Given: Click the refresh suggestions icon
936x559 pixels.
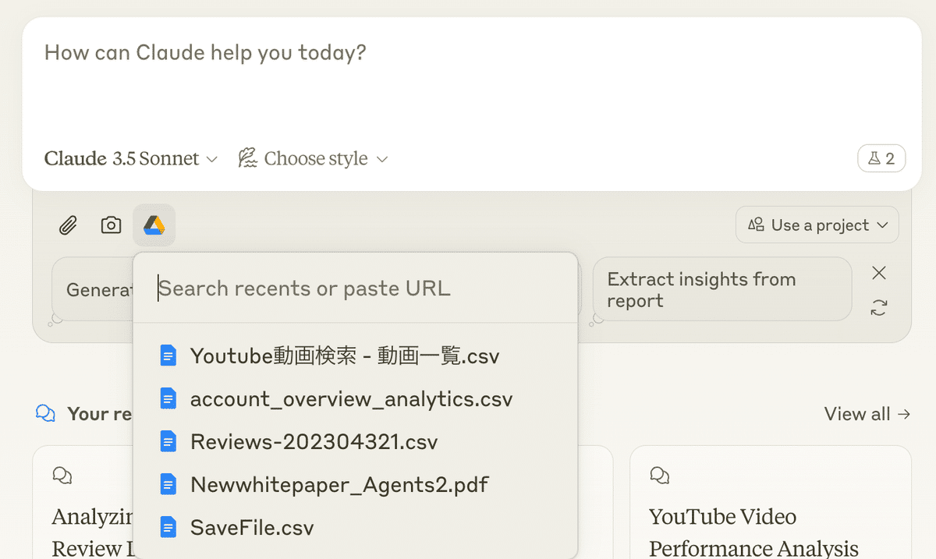Looking at the screenshot, I should [879, 307].
